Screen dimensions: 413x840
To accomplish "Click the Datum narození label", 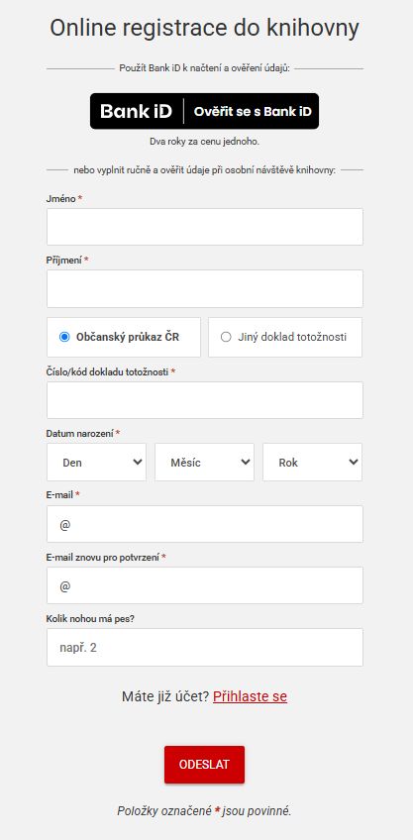I will 80,433.
